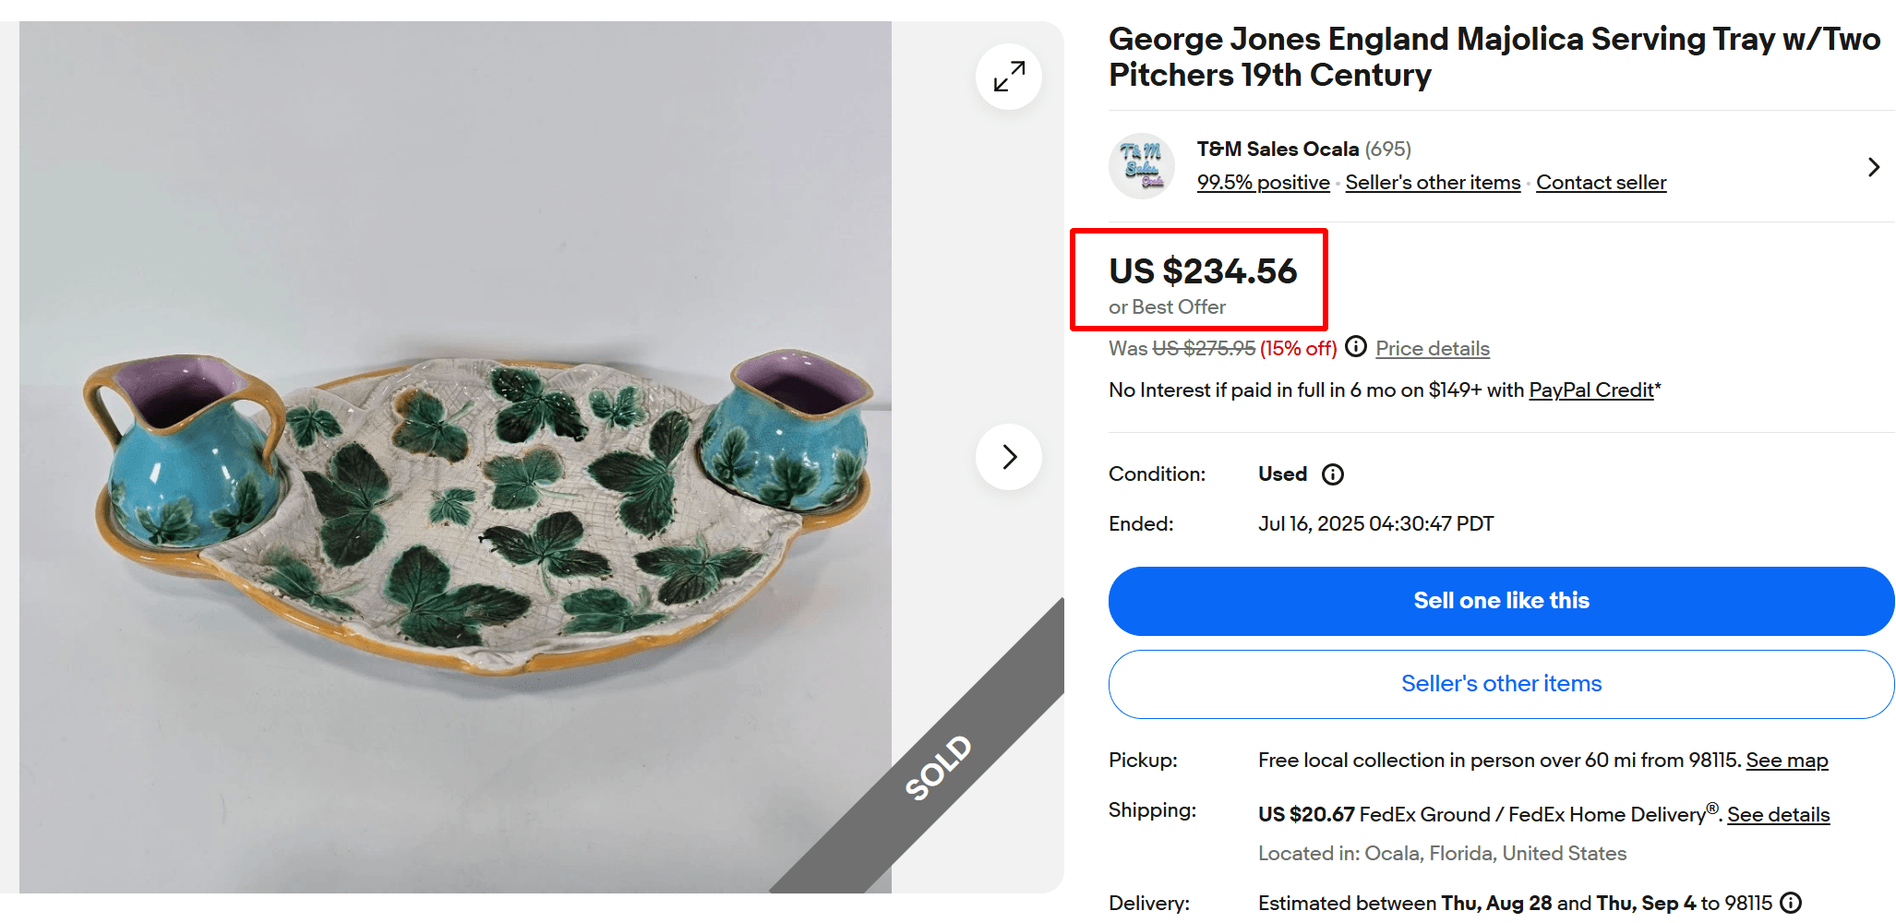Open the 99.5% positive feedback link
The height and width of the screenshot is (923, 1896).
click(x=1263, y=182)
